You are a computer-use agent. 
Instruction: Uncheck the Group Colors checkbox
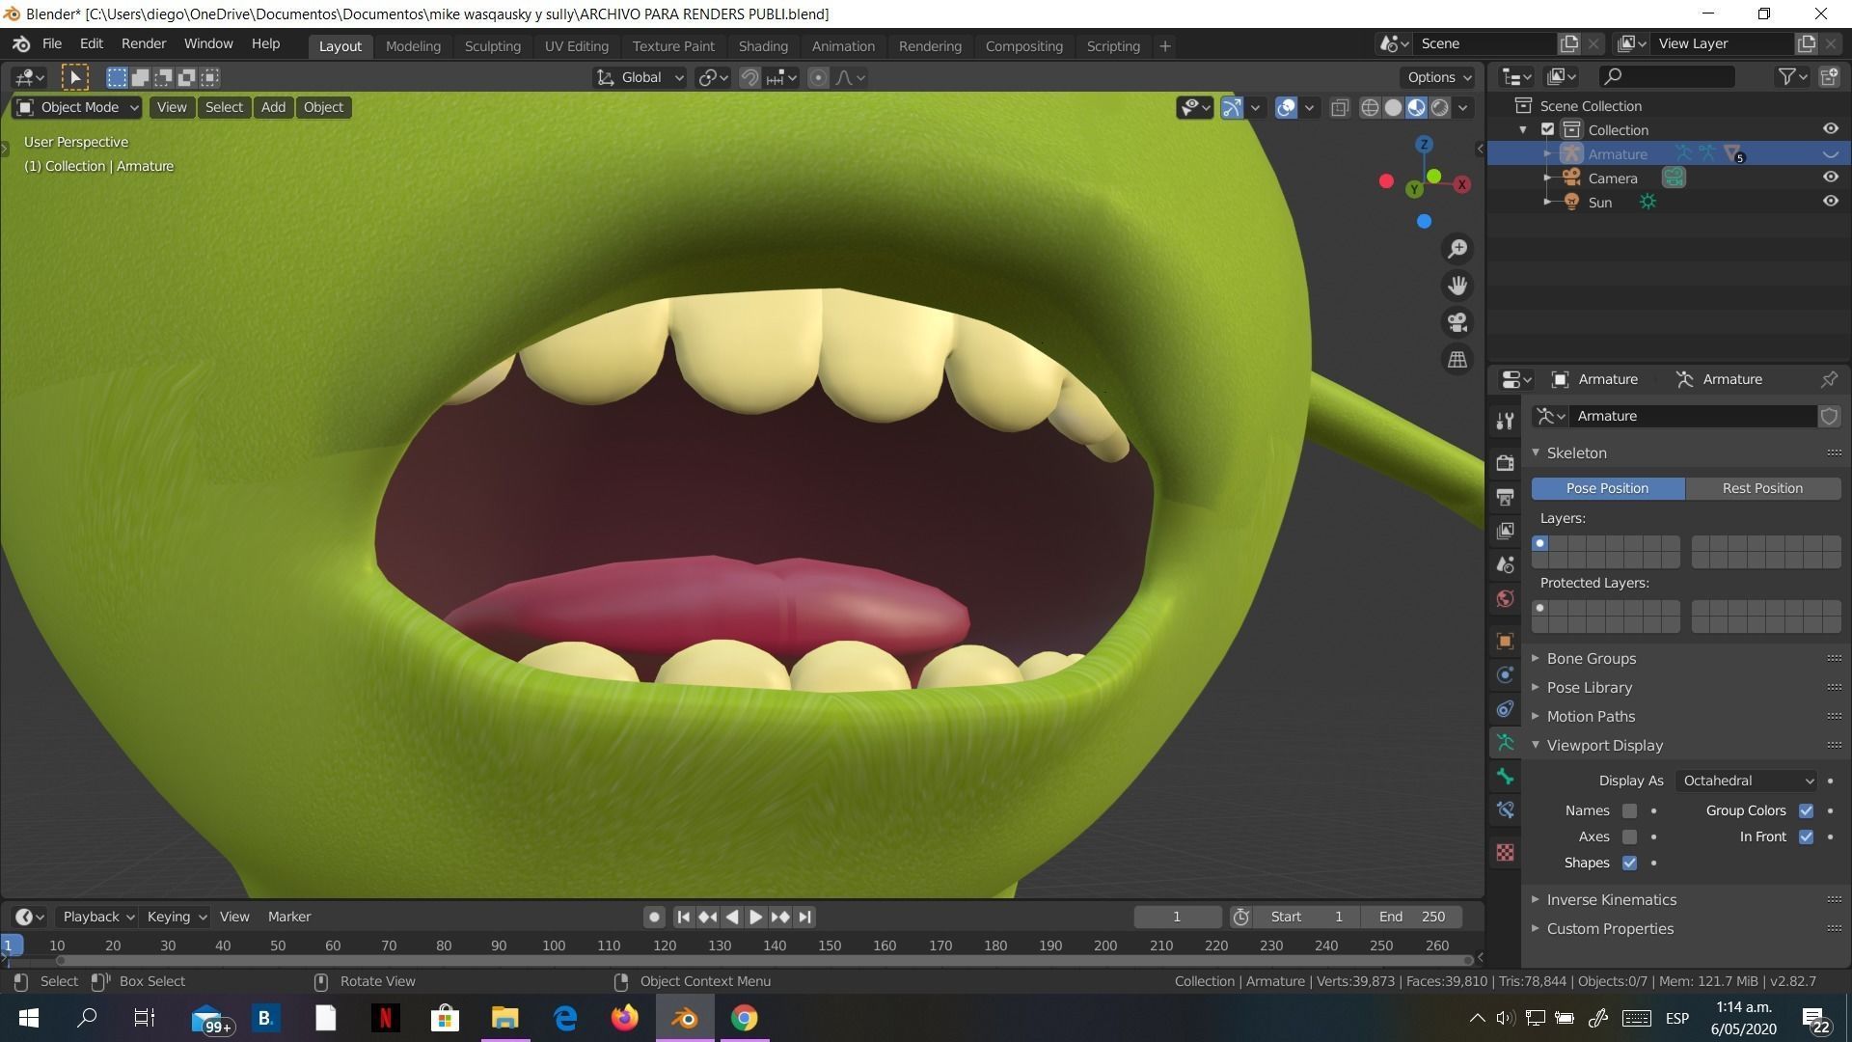[1806, 810]
